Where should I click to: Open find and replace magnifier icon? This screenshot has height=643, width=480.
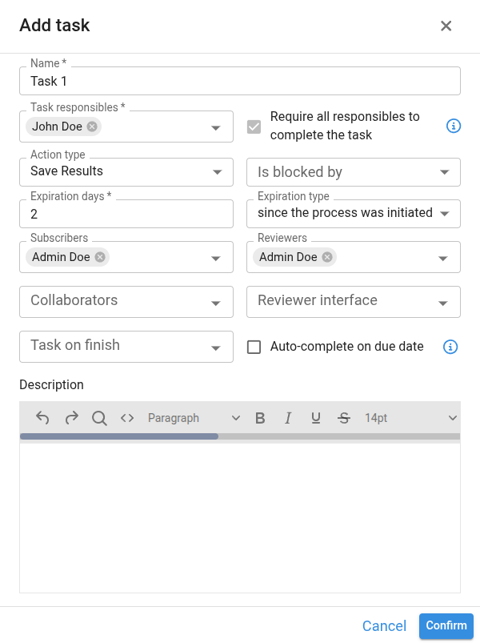click(99, 418)
